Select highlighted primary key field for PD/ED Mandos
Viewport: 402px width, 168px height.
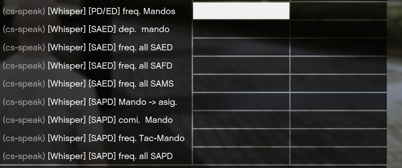241,11
